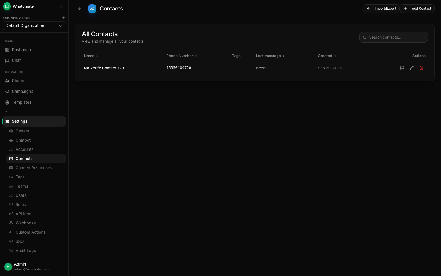
Task: Click the QA Verify Contact 720 name
Action: click(104, 68)
